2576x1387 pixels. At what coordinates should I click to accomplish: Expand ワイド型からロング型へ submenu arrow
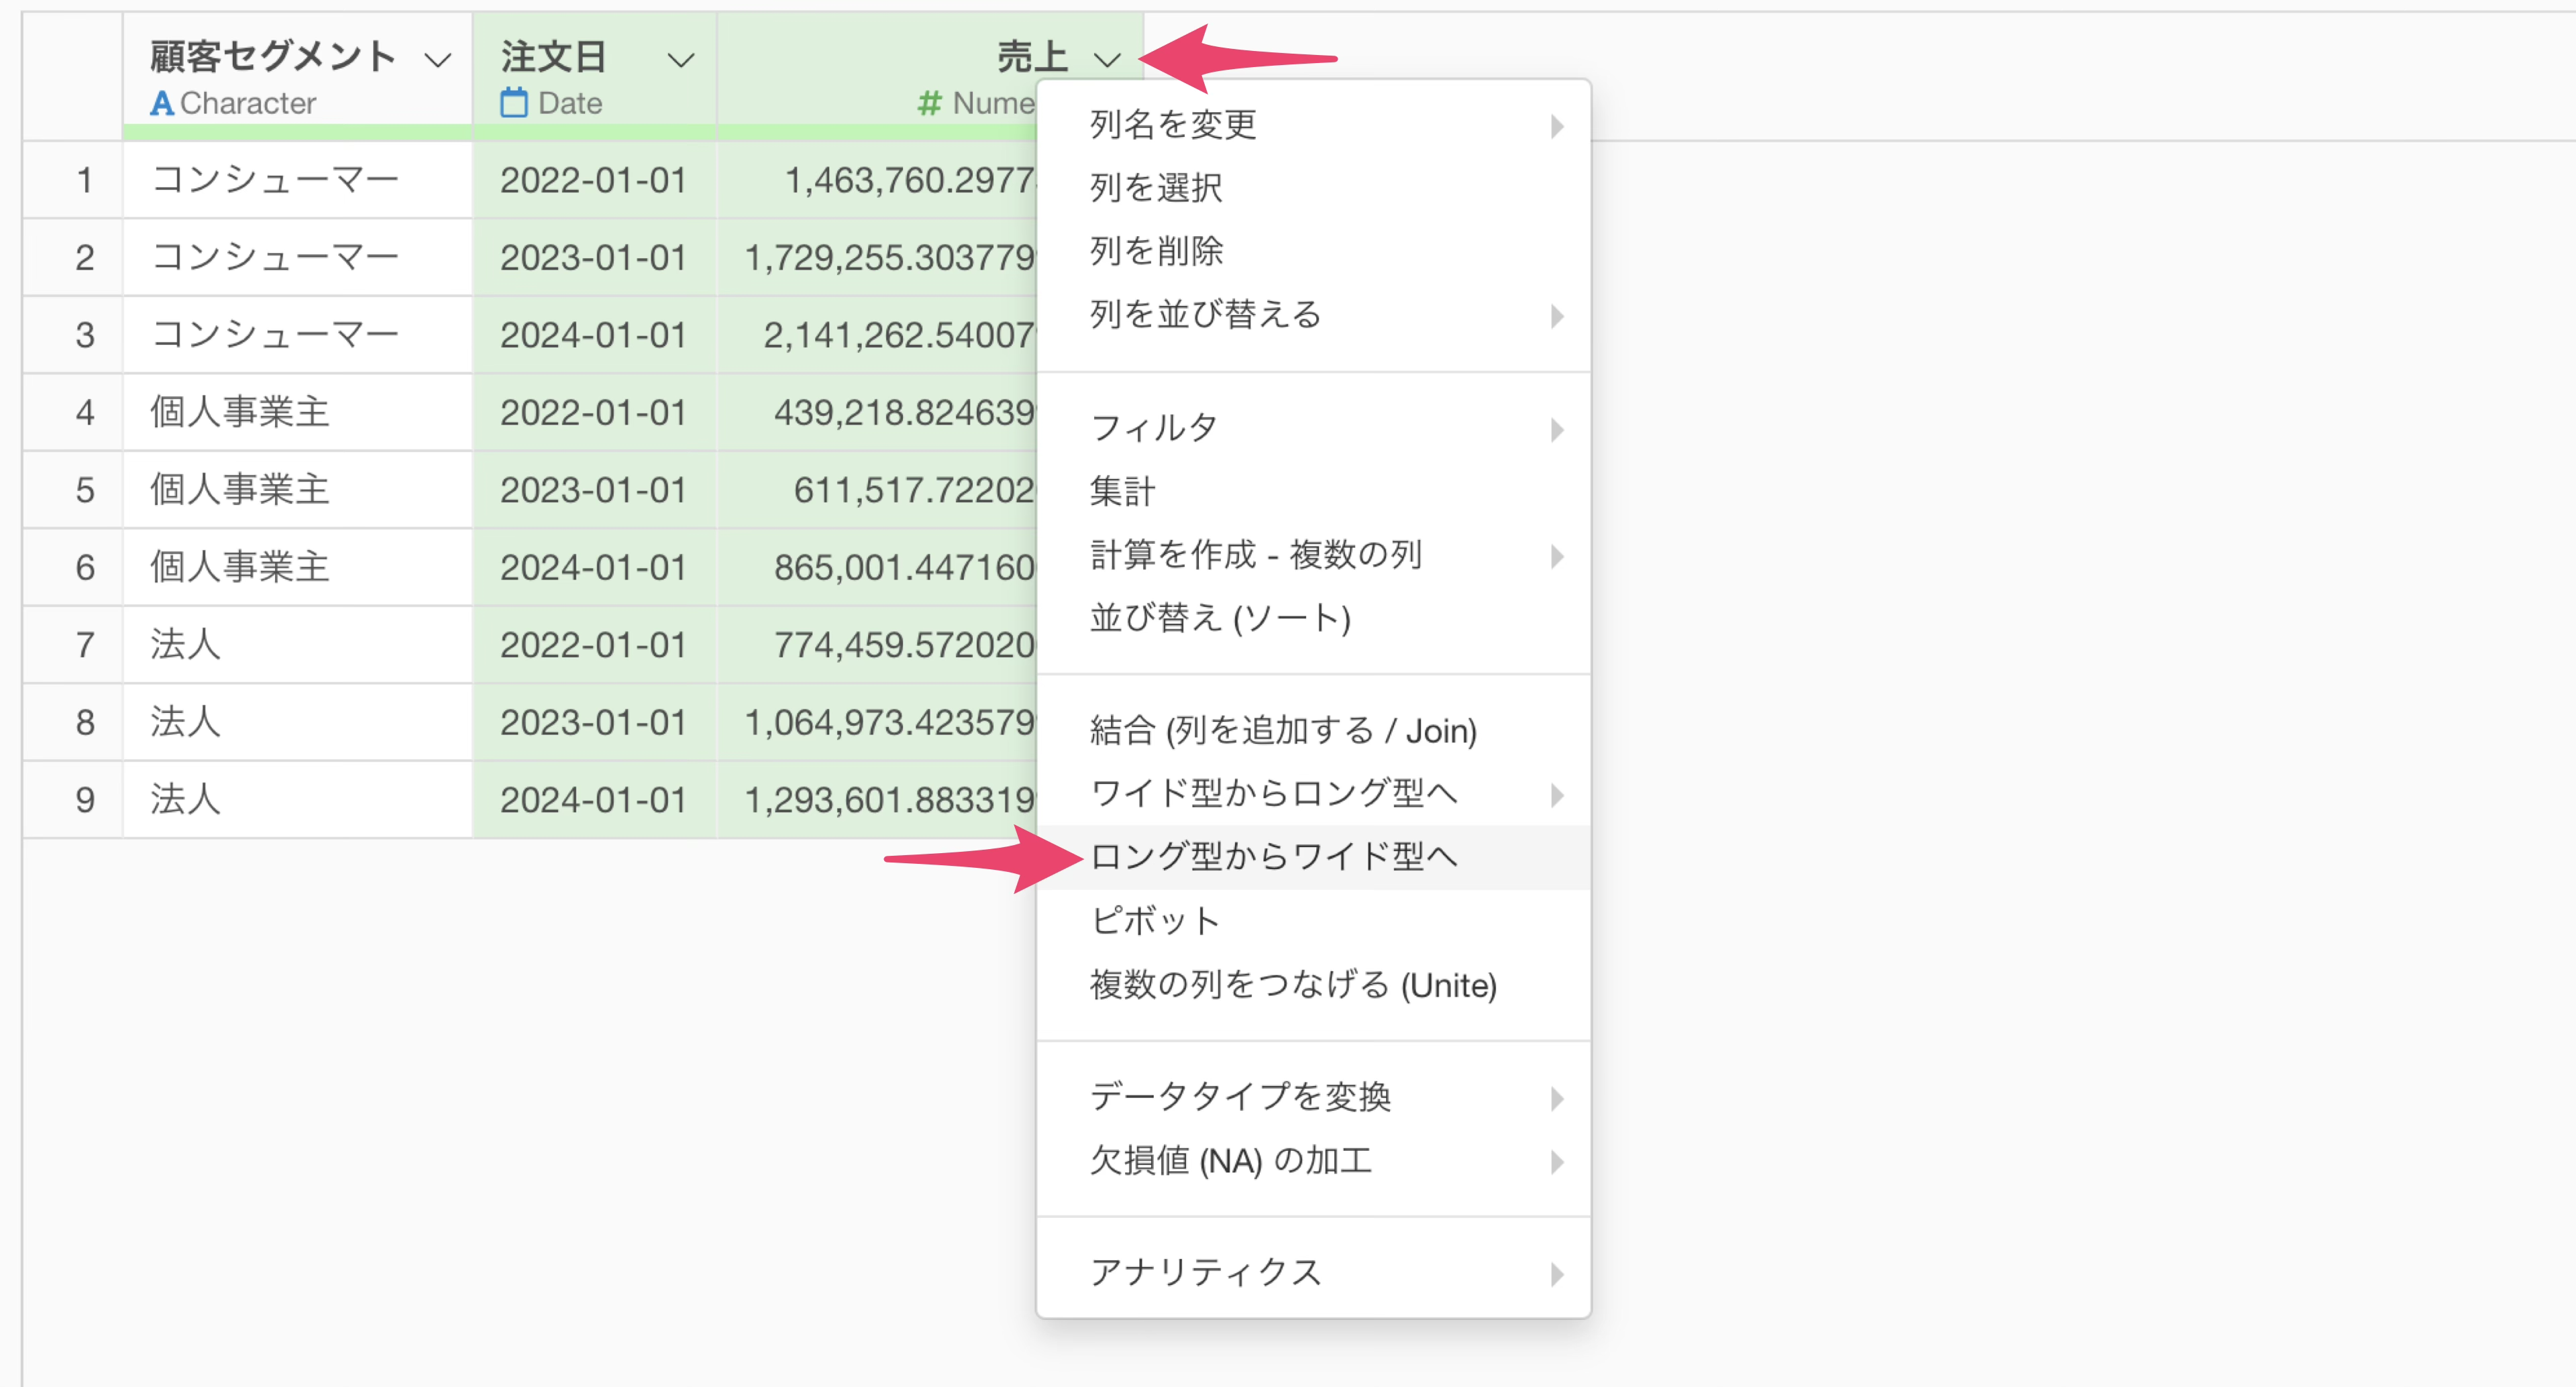pos(1556,795)
